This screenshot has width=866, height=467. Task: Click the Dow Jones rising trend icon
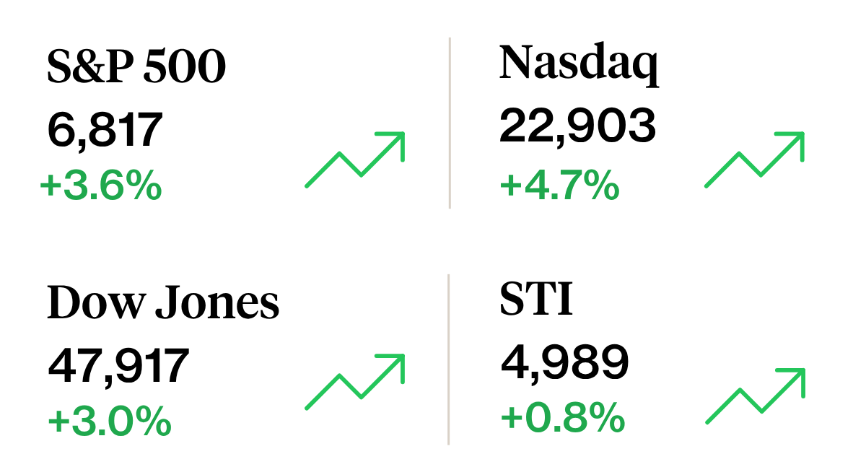pos(356,382)
